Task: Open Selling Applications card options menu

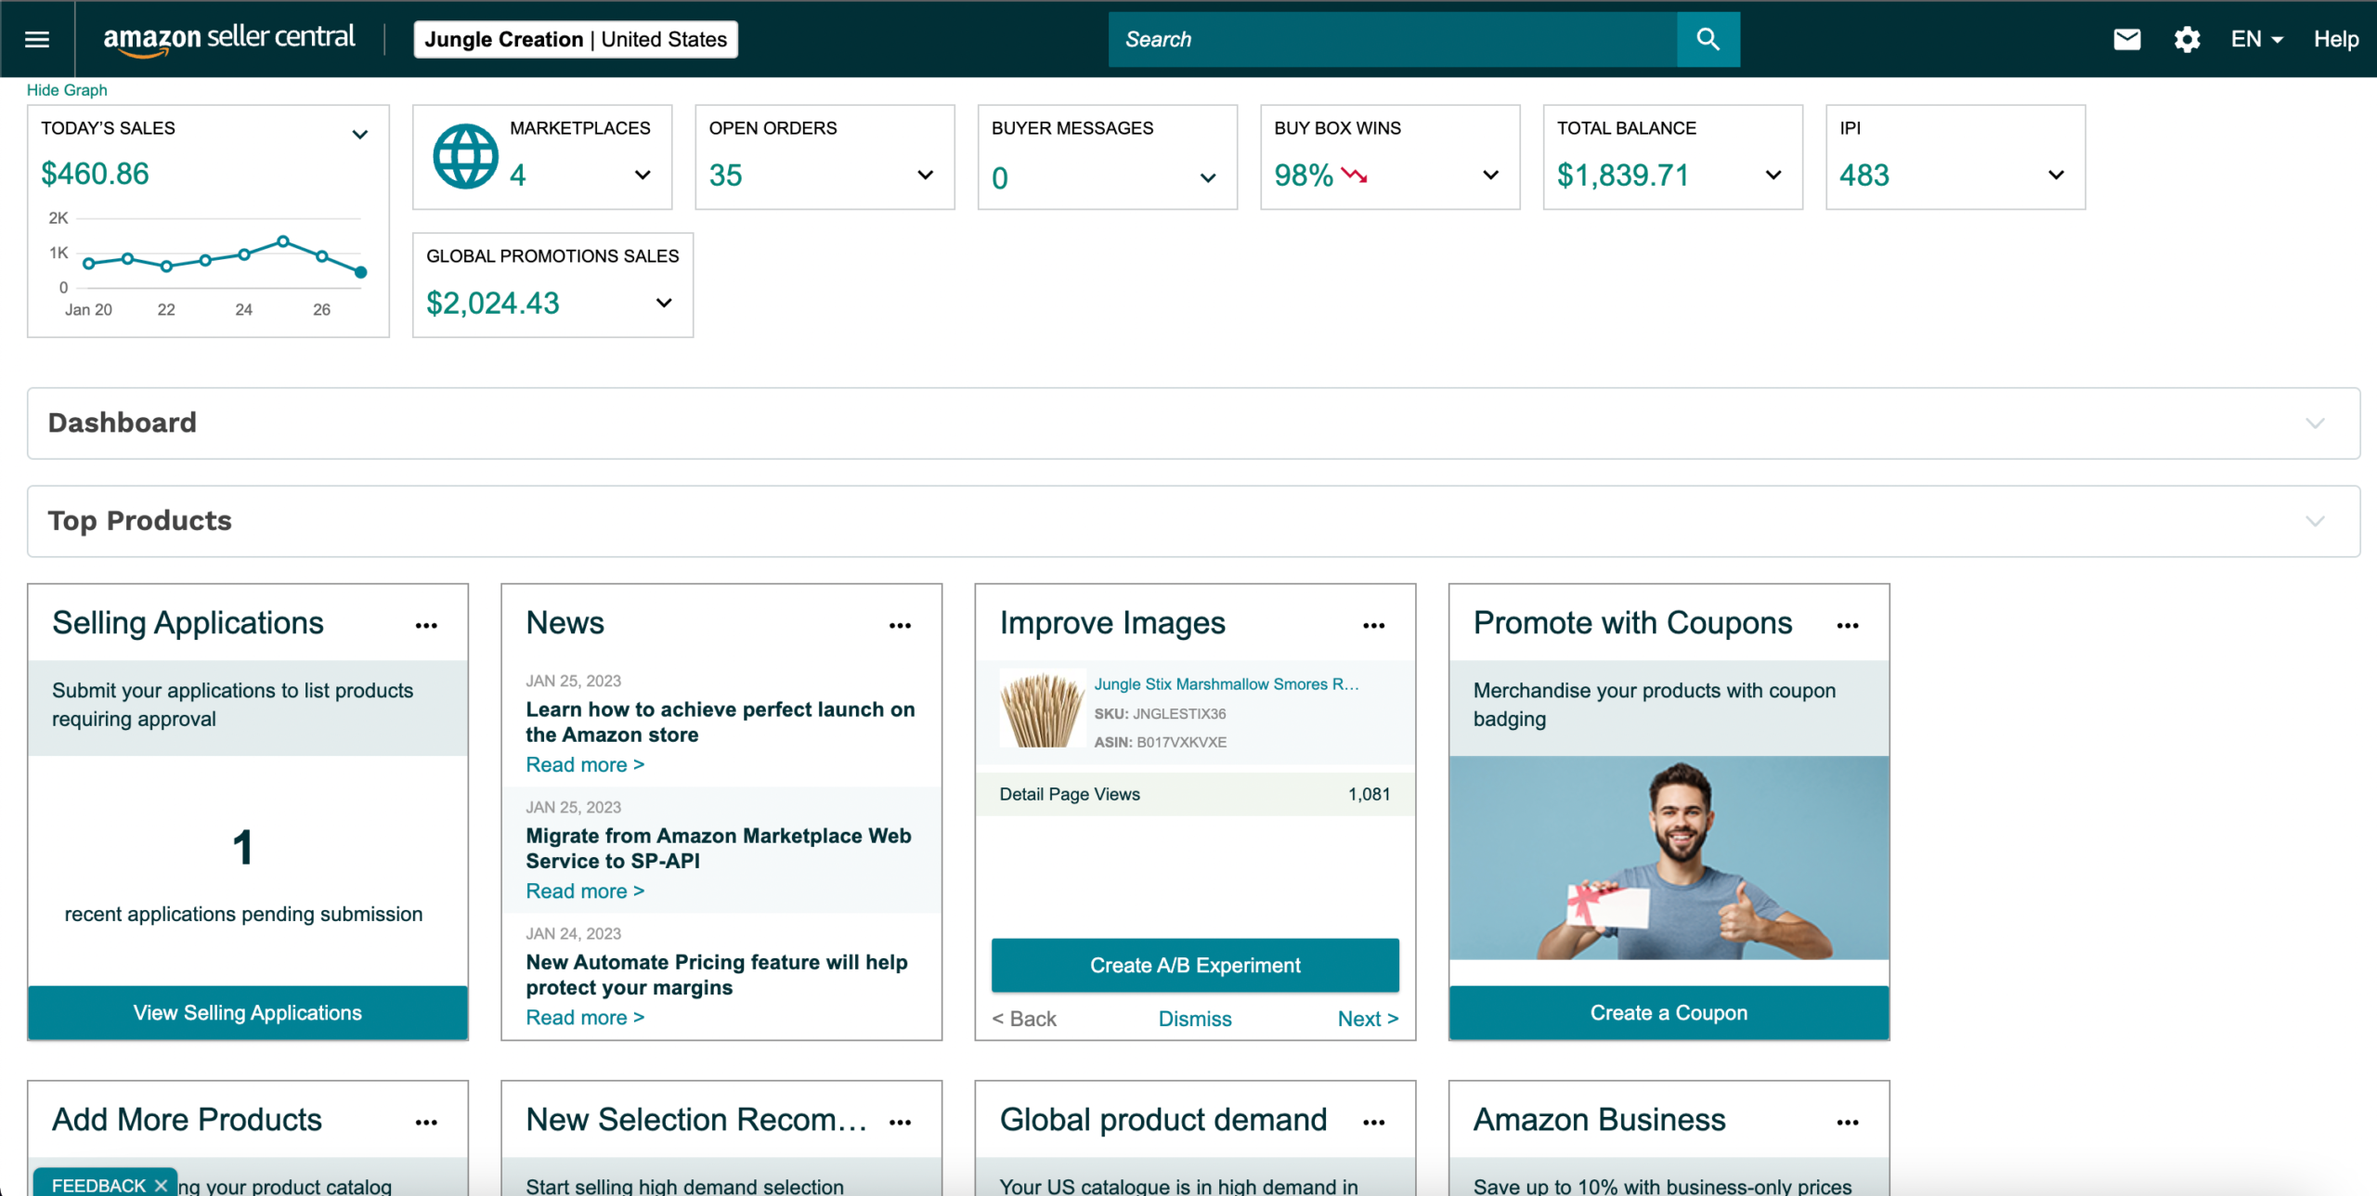Action: pyautogui.click(x=426, y=626)
